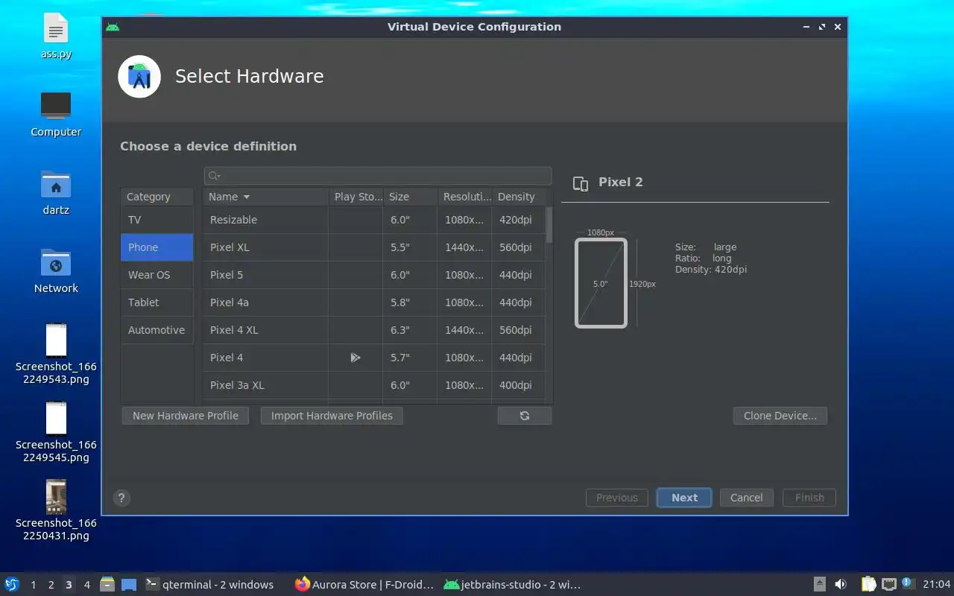Switch to Aurora Store Firefox taskbar entry
Viewport: 954px width, 596px height.
click(364, 584)
